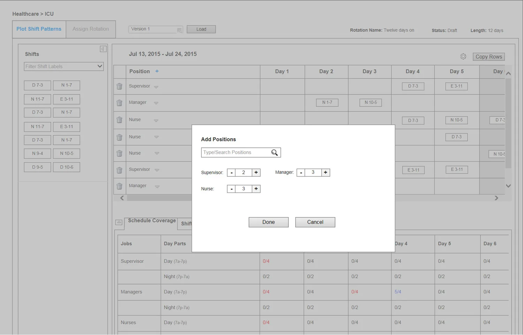Click E 3-11 shift in first Supervisor row Day 5
This screenshot has width=523, height=335.
[456, 86]
